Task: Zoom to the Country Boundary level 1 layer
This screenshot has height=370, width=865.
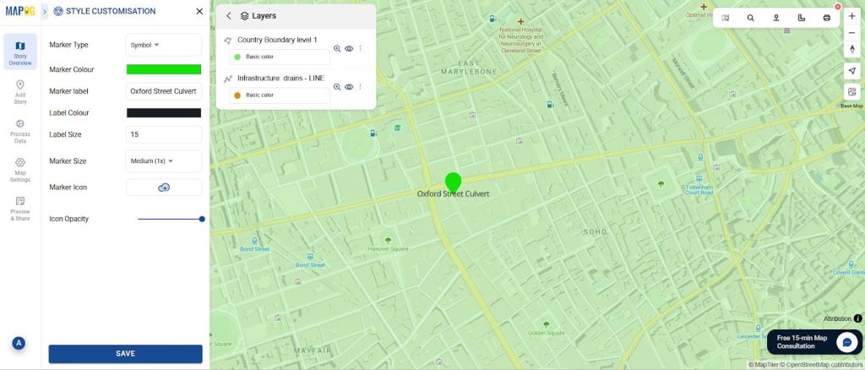Action: (x=337, y=49)
